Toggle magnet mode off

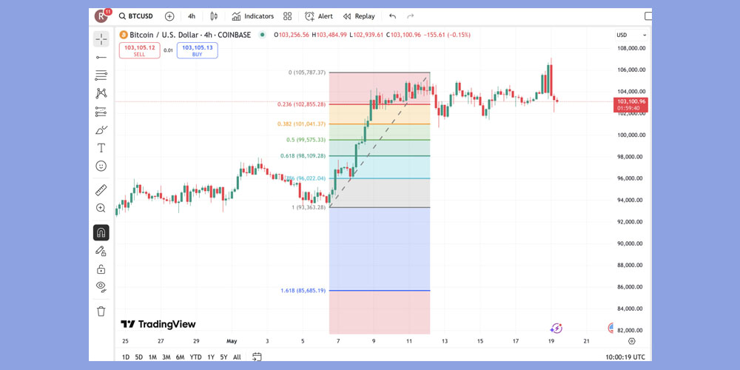(x=101, y=232)
